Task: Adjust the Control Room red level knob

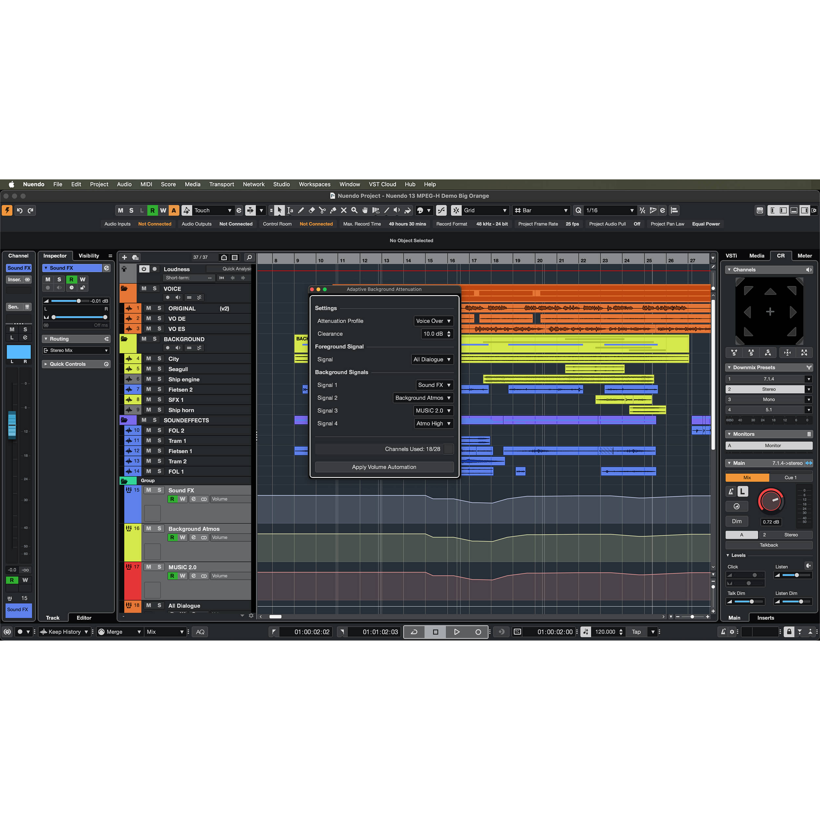Action: [x=771, y=501]
